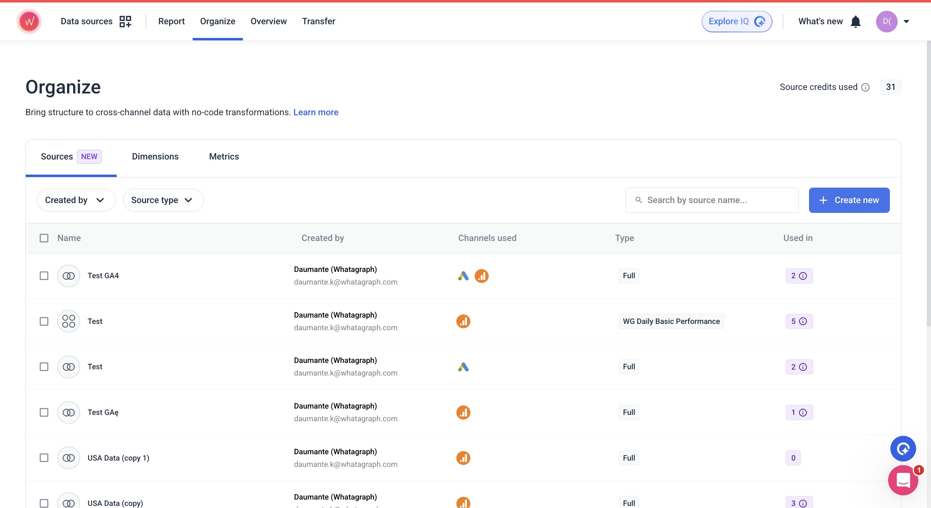The width and height of the screenshot is (931, 508).
Task: Click the page vertical scrollbar
Action: 928,184
